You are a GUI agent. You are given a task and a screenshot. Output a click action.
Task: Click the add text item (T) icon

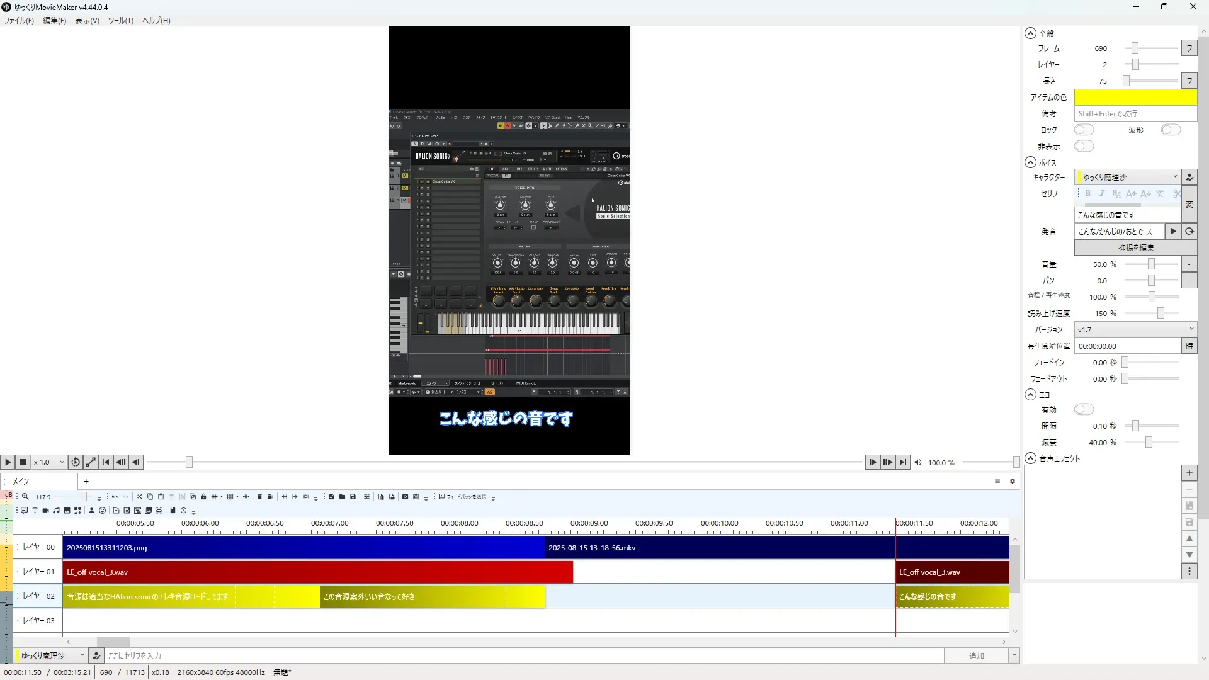[x=35, y=511]
